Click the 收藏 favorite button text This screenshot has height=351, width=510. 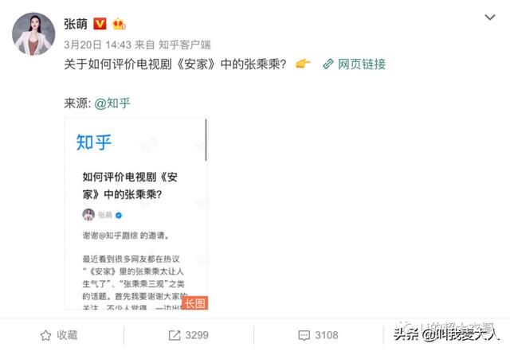pos(67,335)
